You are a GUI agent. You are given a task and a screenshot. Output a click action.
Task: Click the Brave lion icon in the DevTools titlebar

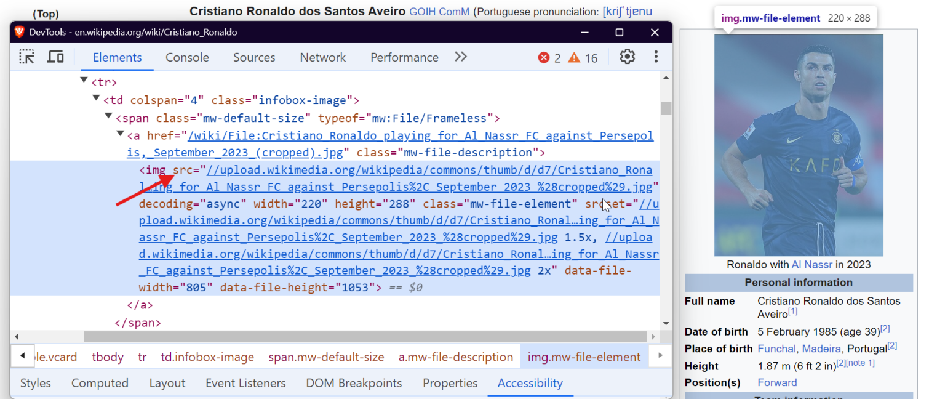(x=18, y=31)
